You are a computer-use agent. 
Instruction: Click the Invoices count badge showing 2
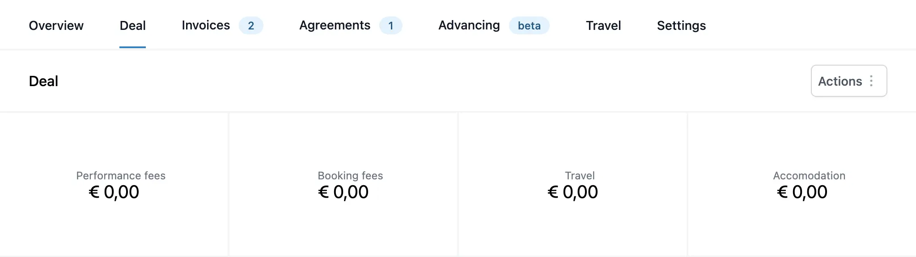click(251, 26)
